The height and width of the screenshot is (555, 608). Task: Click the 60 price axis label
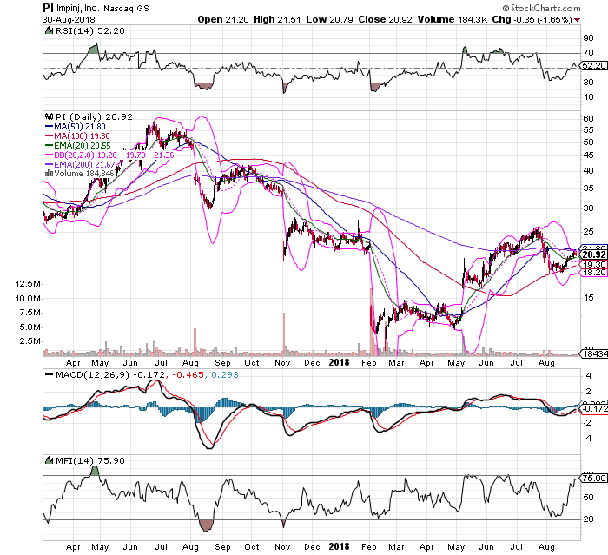(588, 119)
